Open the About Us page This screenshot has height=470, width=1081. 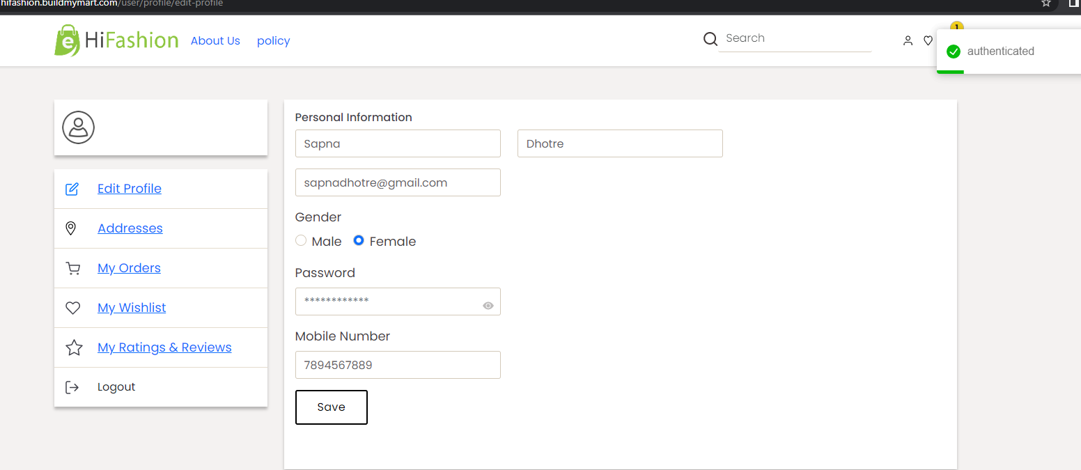(215, 41)
